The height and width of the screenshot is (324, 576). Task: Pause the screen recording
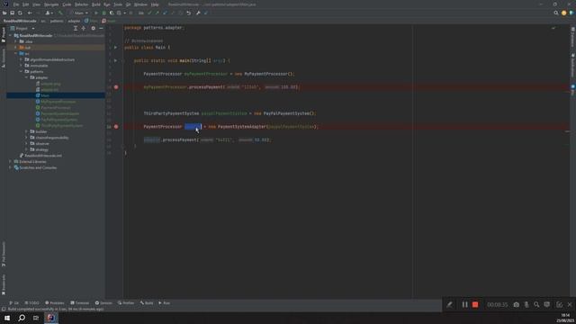pyautogui.click(x=464, y=304)
